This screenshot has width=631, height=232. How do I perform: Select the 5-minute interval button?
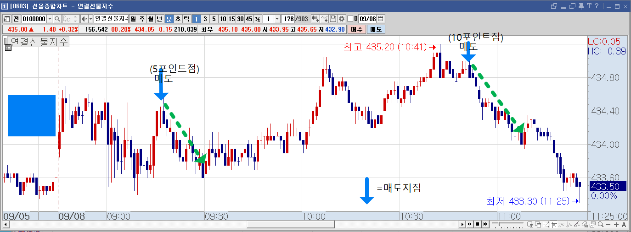point(214,19)
